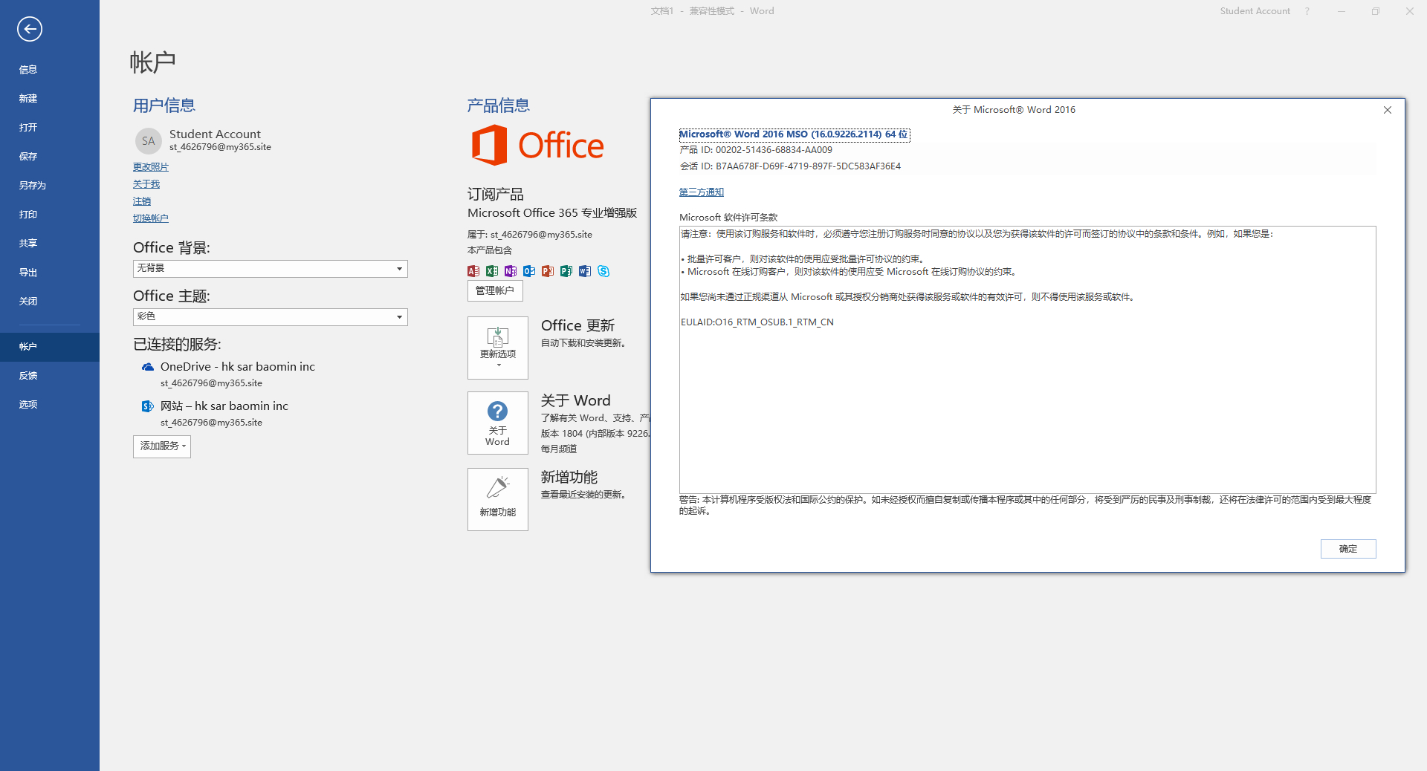The image size is (1427, 771).
Task: Click the Outlook app icon
Action: click(529, 271)
